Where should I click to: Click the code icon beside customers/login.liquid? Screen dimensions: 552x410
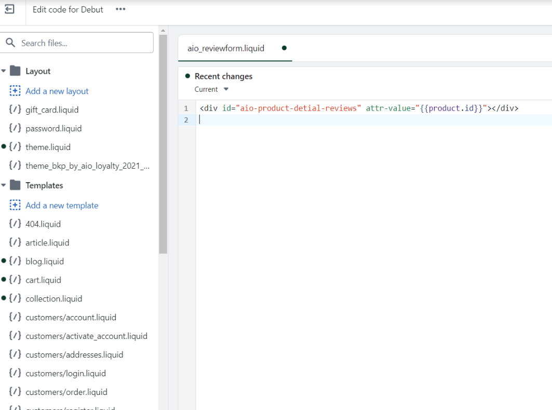pyautogui.click(x=15, y=373)
